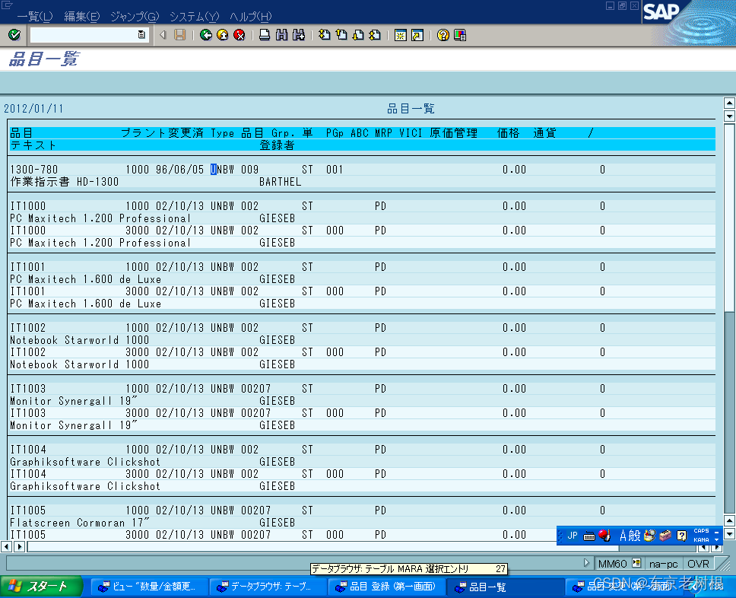Click scroll left arrow of horizontal scrollbar

7,546
